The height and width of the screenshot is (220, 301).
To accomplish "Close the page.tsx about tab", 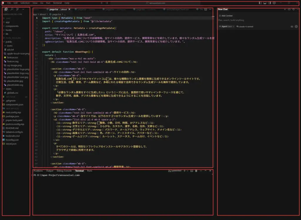I will pyautogui.click(x=69, y=9).
